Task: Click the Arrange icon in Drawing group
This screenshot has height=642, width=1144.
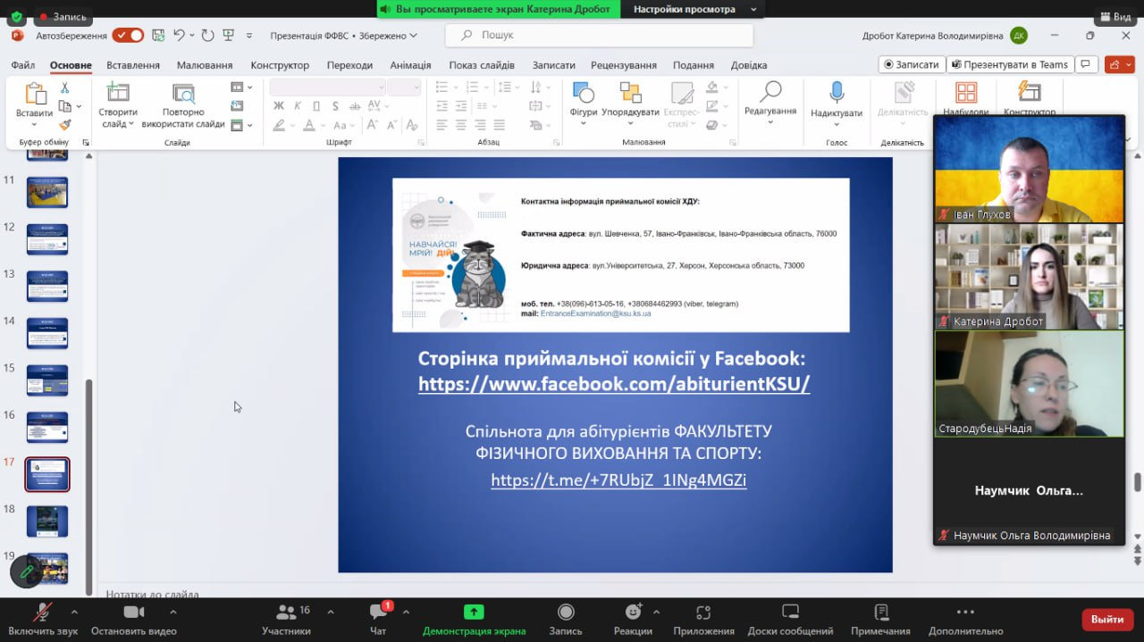Action: coord(630,93)
